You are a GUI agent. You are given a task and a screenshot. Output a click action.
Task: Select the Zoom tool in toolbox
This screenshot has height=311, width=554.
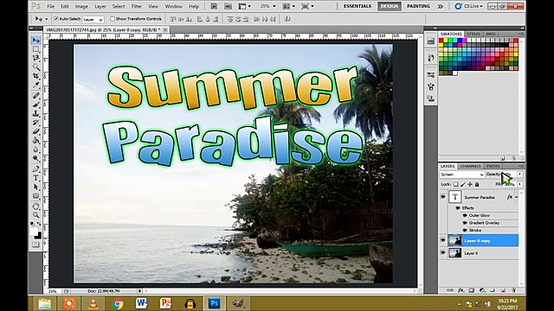tap(35, 215)
